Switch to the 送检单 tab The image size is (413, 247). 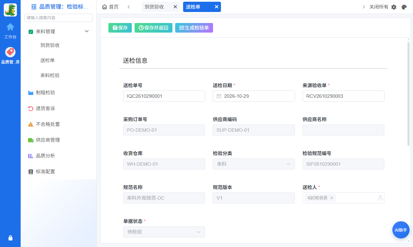coord(193,7)
